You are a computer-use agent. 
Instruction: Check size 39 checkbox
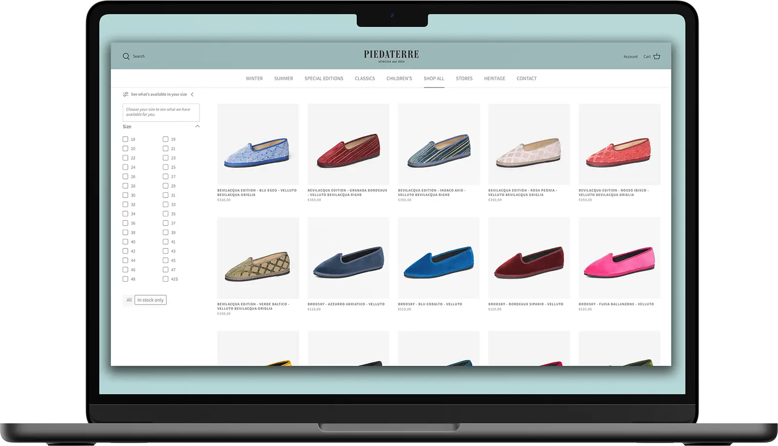coord(165,232)
